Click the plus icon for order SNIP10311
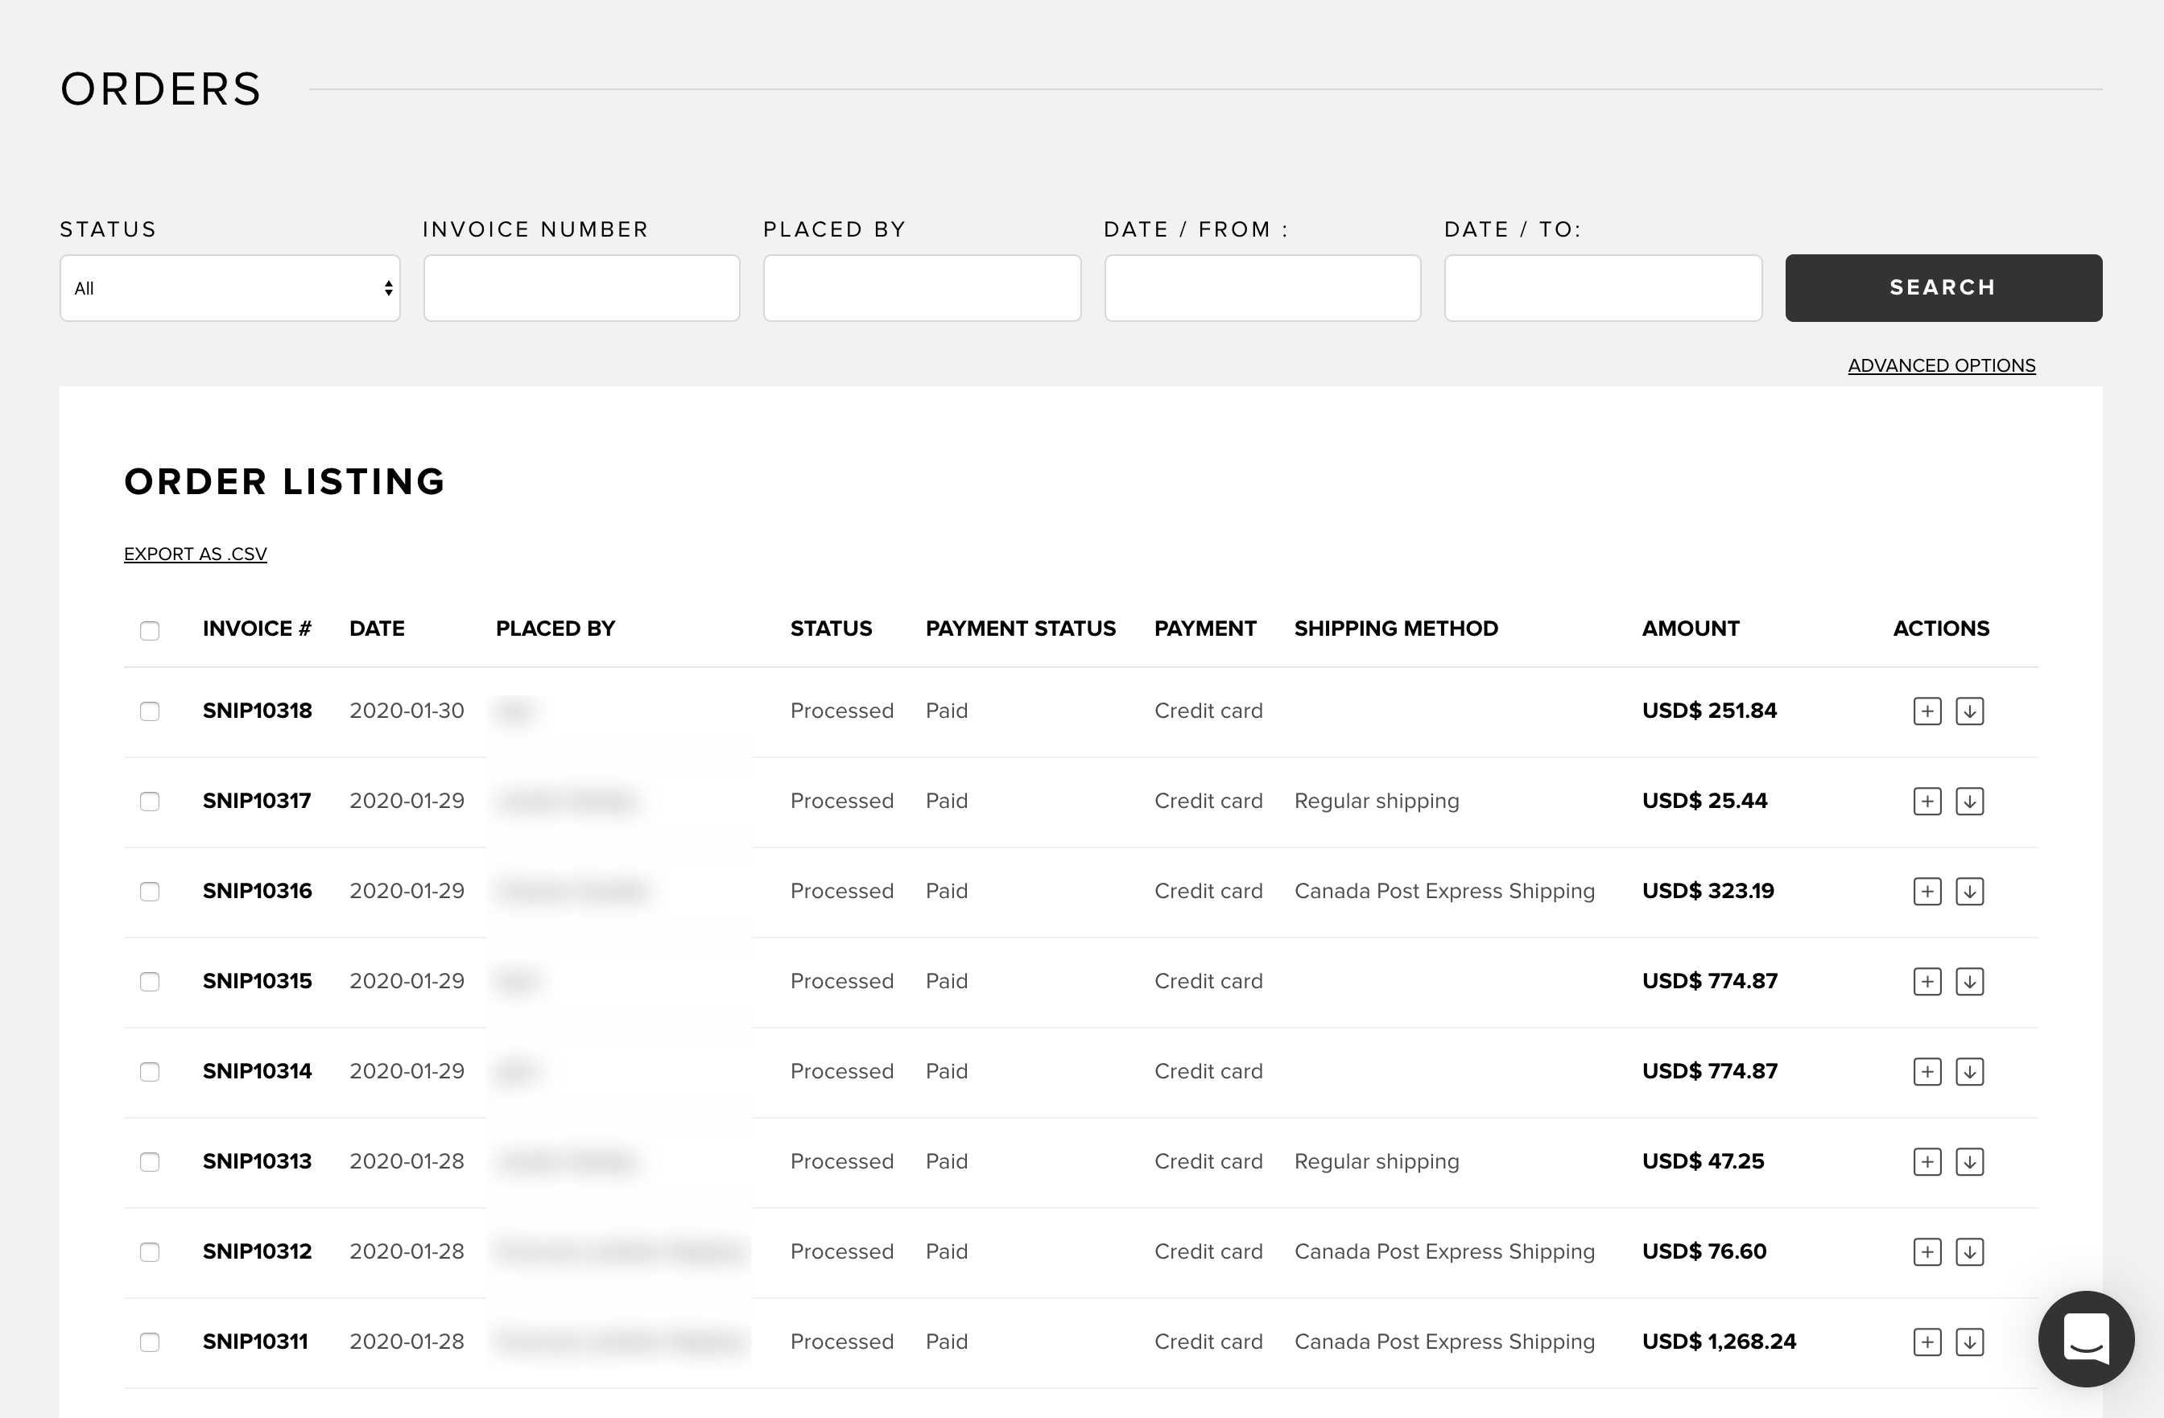Viewport: 2164px width, 1418px height. click(1927, 1342)
